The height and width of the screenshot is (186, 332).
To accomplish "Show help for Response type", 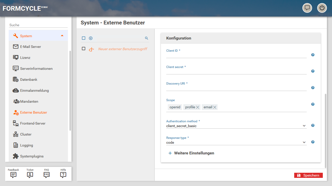I will 313,142.
